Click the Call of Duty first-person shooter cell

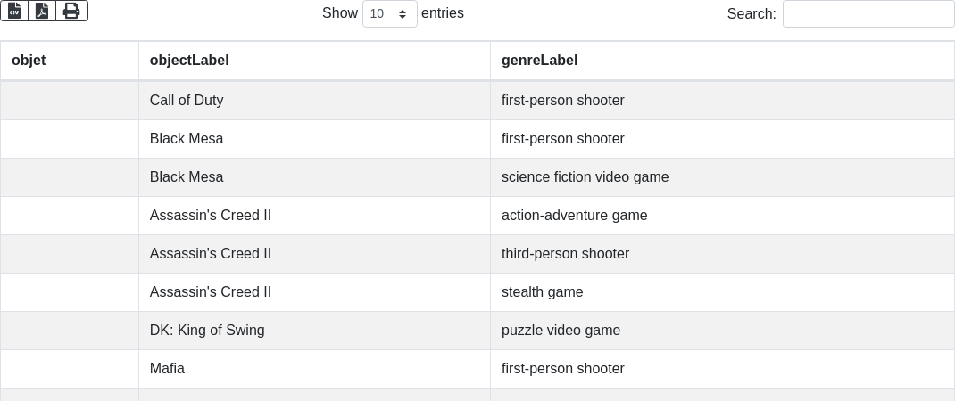tap(562, 101)
